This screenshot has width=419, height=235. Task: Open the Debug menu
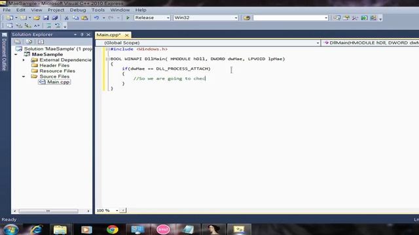(78, 10)
